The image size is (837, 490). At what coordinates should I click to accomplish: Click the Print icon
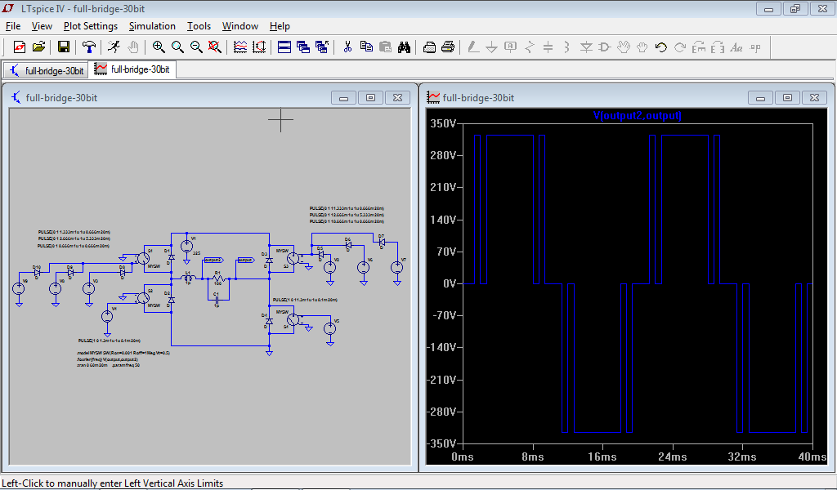tap(448, 47)
